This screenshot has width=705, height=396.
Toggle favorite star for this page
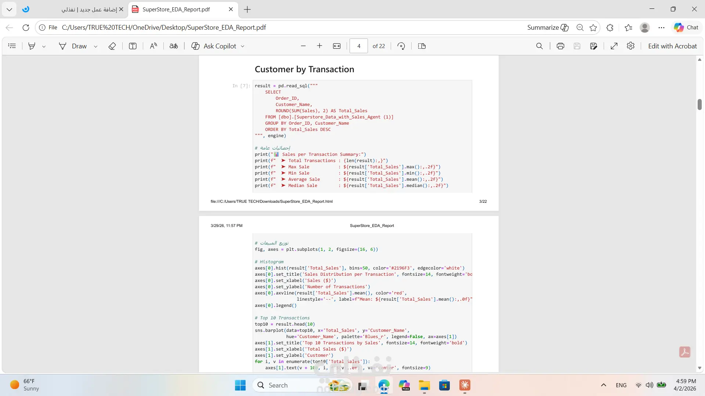tap(593, 27)
